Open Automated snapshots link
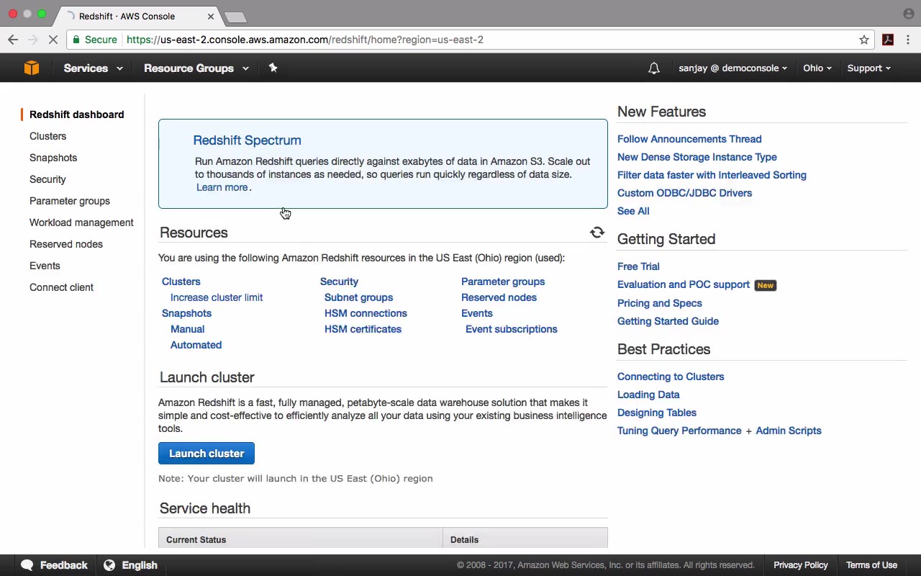The width and height of the screenshot is (921, 576). pyautogui.click(x=196, y=345)
